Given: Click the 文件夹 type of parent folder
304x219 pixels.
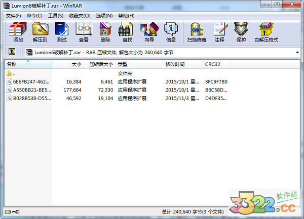Looking at the screenshot, I should (125, 73).
